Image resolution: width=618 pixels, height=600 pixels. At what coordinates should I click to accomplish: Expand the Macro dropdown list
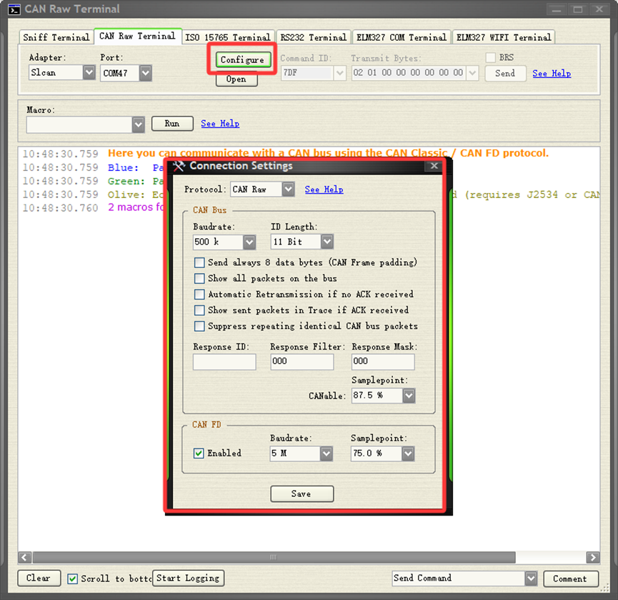point(138,124)
